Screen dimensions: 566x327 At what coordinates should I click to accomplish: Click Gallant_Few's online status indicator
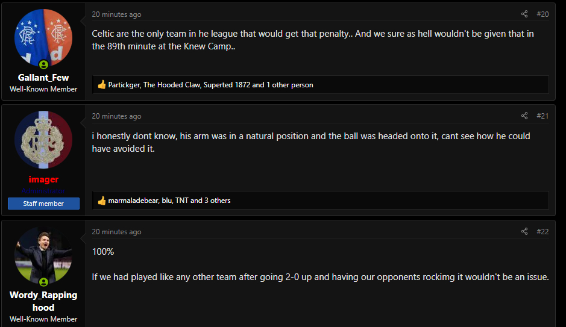[43, 64]
